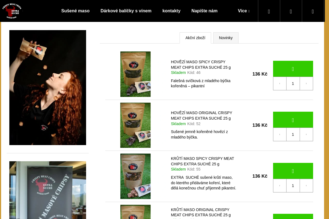Viewport: 329px width, 219px height.
Task: Focus quantity field of Krůtí Spicy chips
Action: coord(293,186)
